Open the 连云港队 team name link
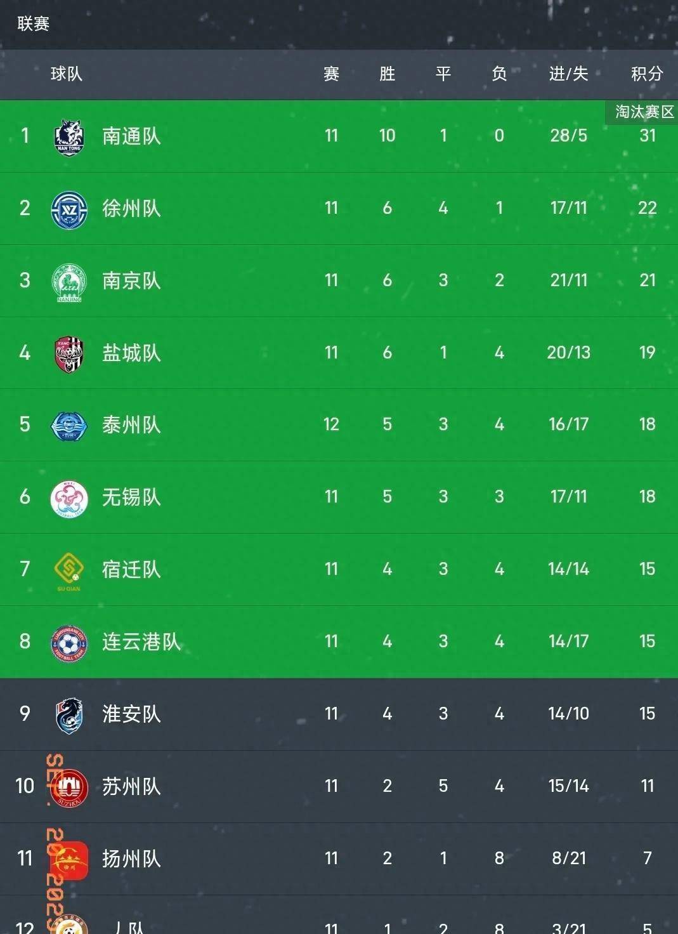The height and width of the screenshot is (934, 678). (x=141, y=641)
